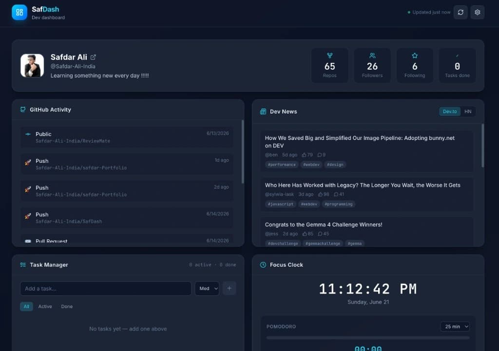Click the @jess author name
Viewport: 499px width, 351px height.
coord(271,234)
